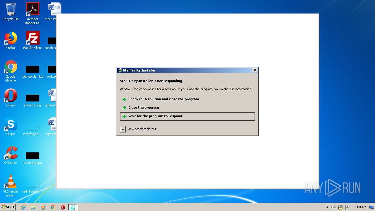Open VLC media player shortcut
375x211 pixels.
[11, 186]
